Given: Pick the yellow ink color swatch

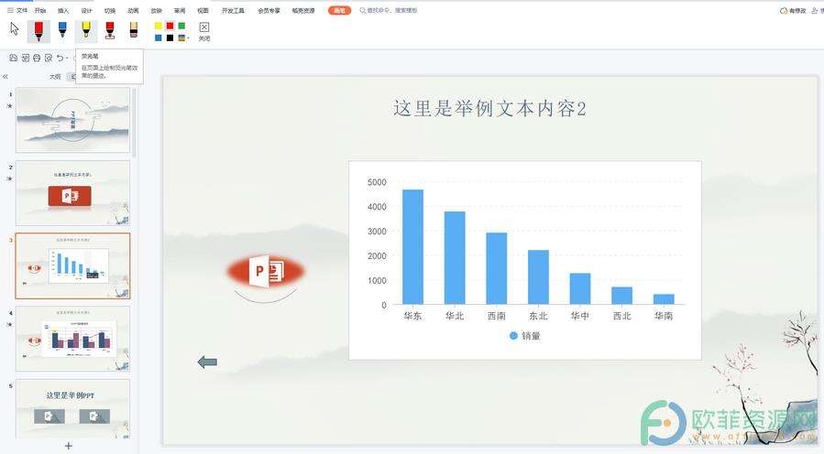Looking at the screenshot, I should click(159, 26).
